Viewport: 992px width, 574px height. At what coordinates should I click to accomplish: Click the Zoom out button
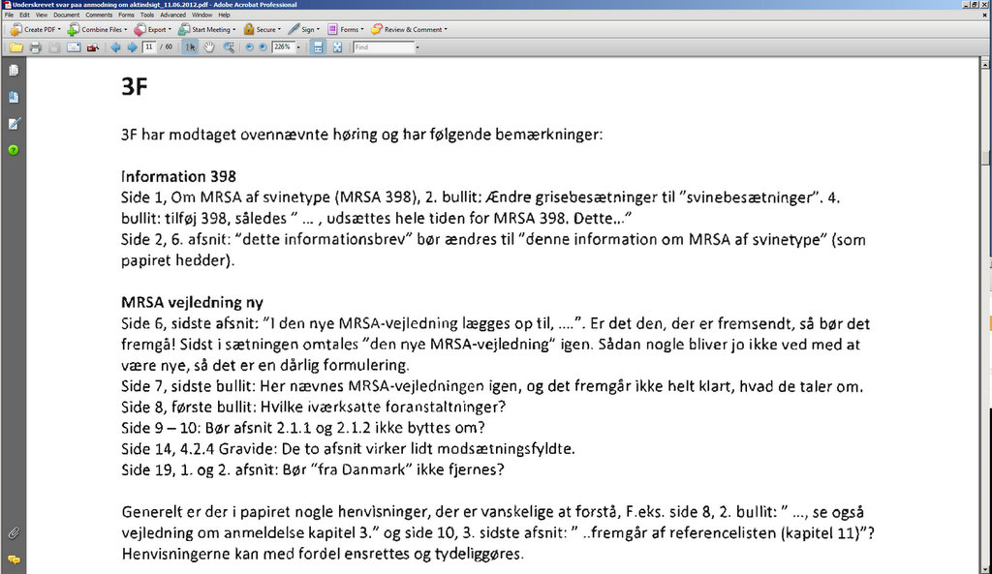pos(249,47)
